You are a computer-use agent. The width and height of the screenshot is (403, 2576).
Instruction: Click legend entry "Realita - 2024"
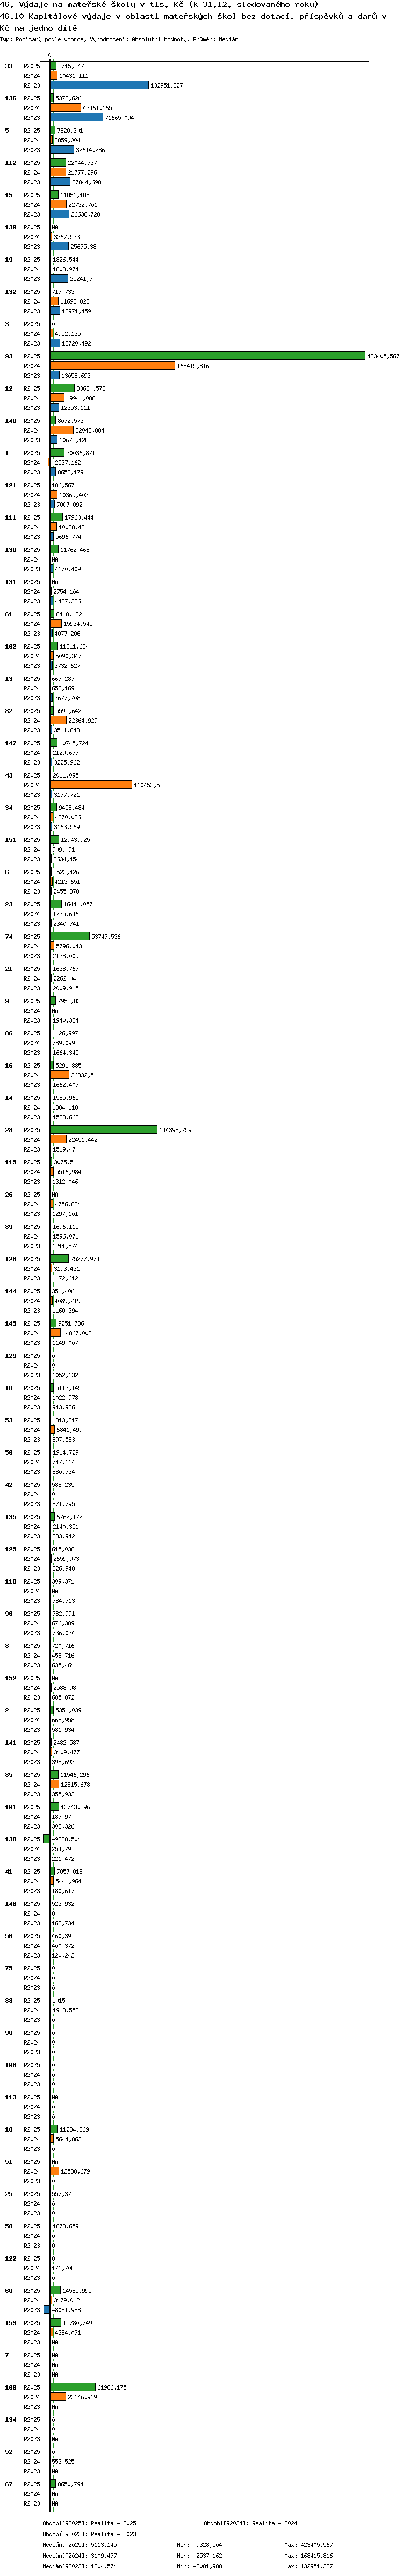tap(250, 2524)
